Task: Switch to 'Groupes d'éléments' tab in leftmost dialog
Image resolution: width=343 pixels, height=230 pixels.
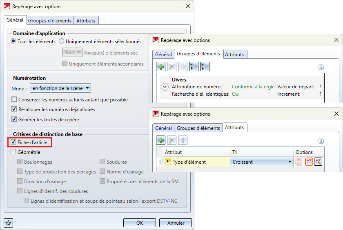Action: 50,20
